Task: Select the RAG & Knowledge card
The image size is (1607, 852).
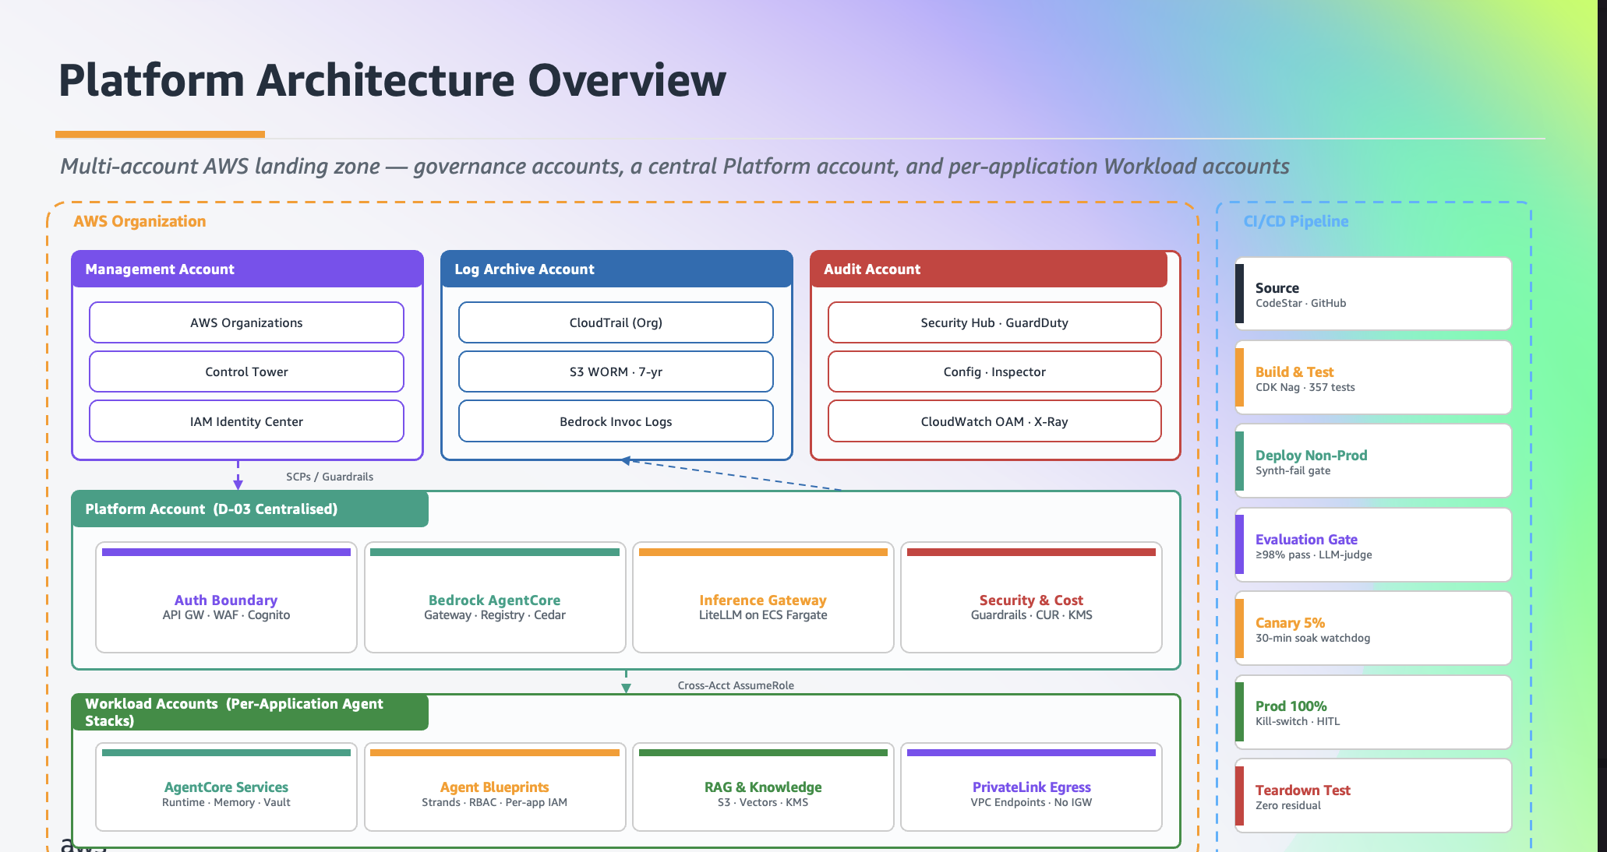Action: click(763, 787)
